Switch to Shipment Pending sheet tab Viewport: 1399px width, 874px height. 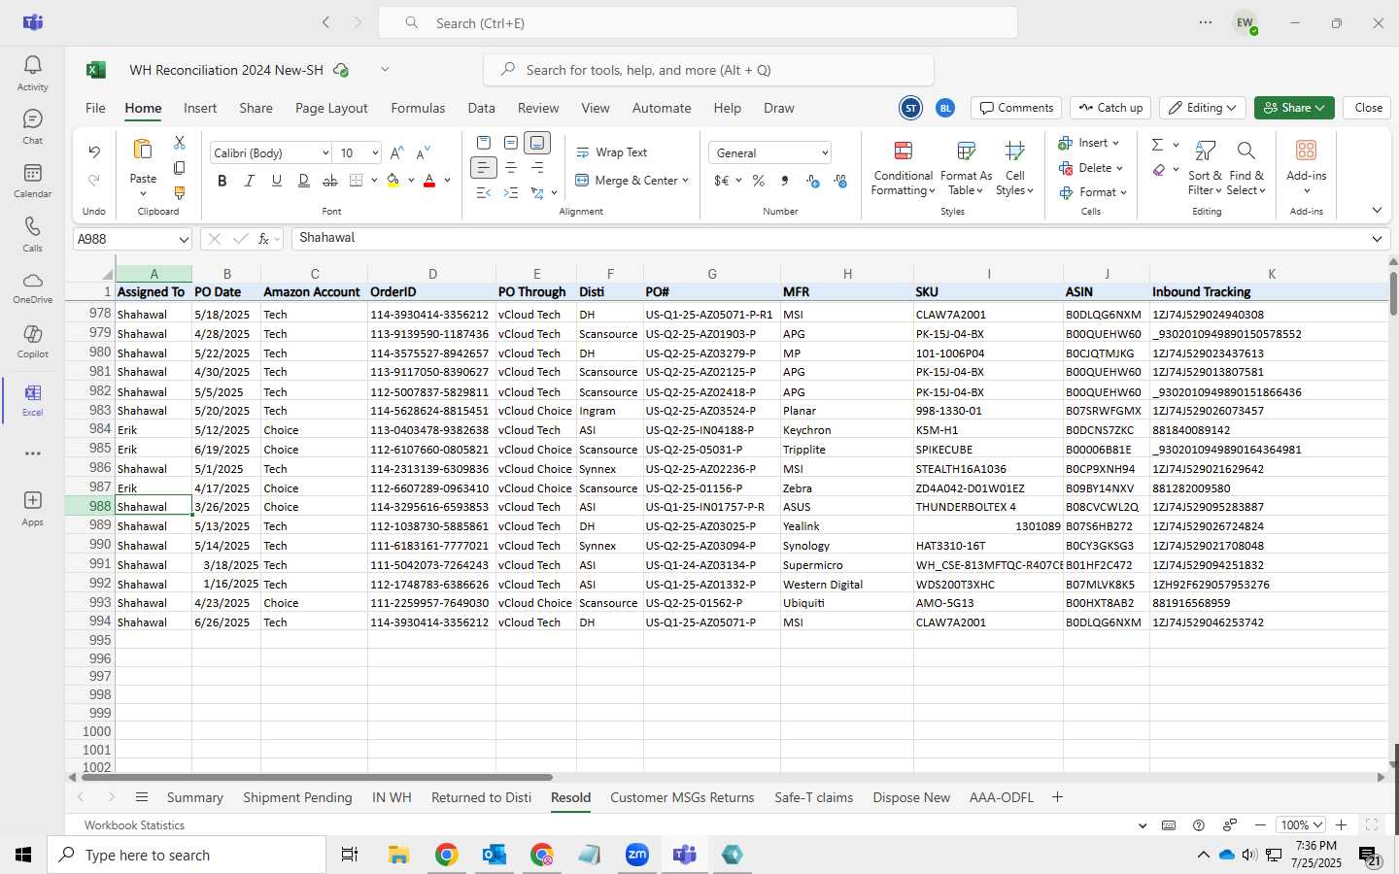click(297, 797)
